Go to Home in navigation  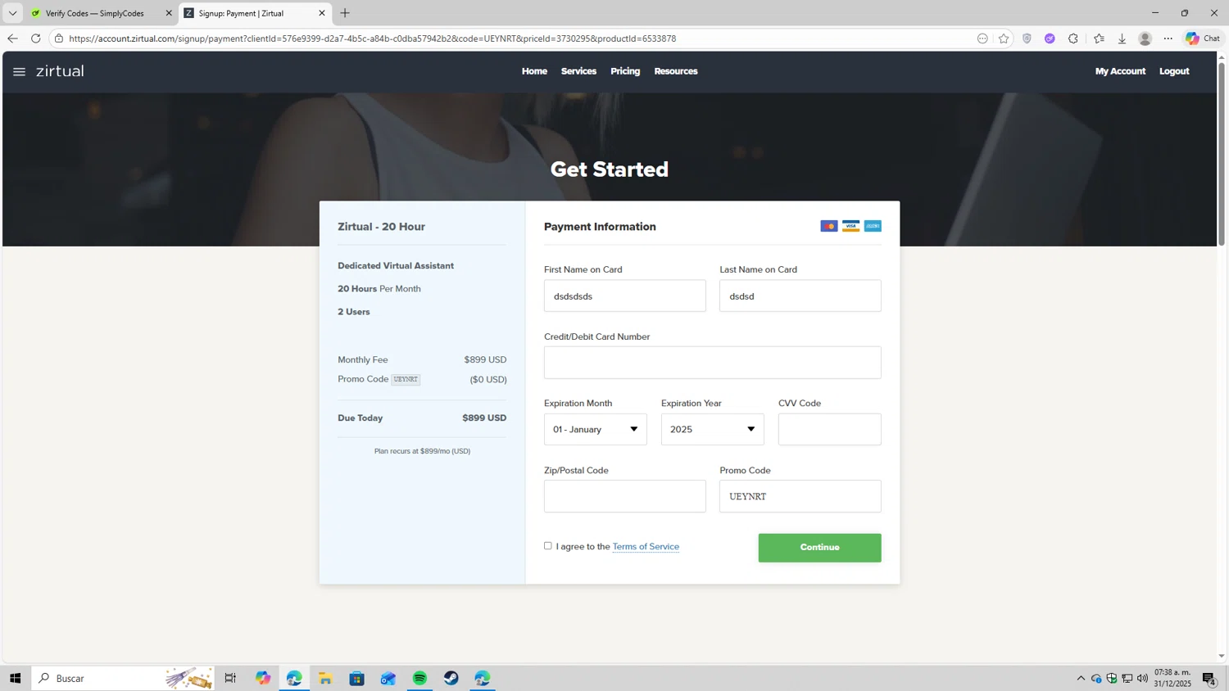point(534,71)
